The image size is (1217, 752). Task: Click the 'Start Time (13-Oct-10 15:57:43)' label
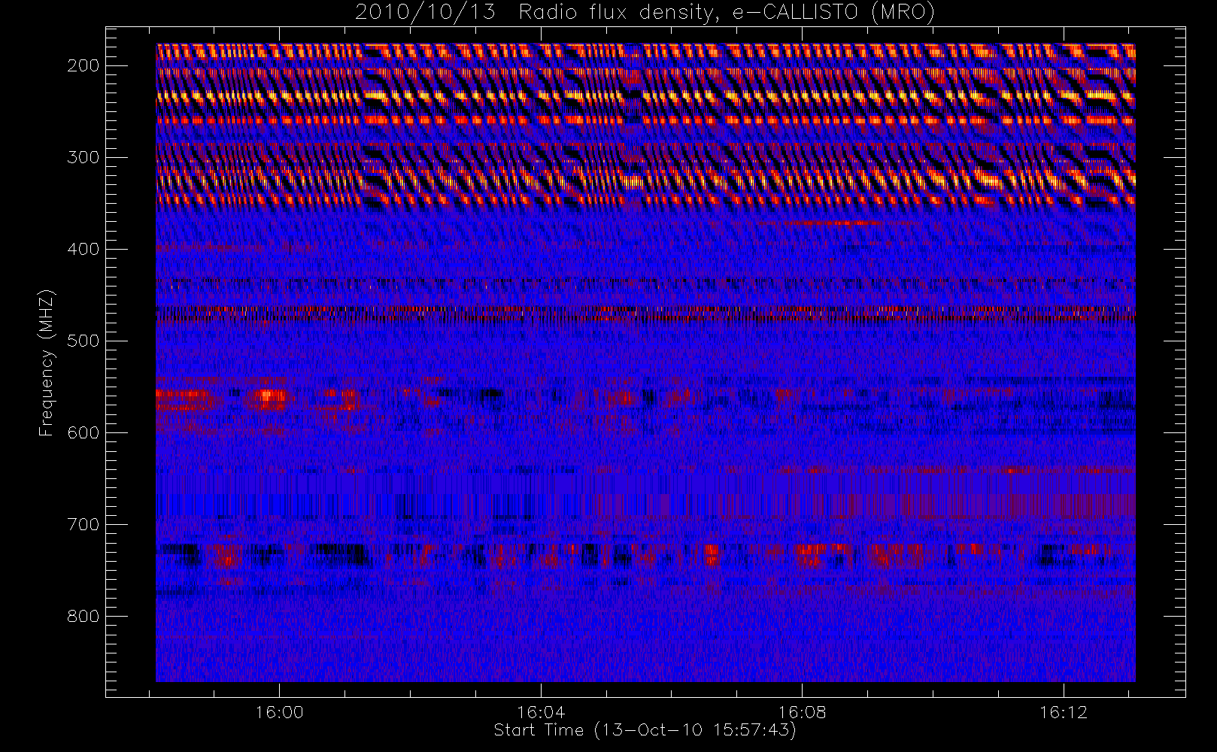pyautogui.click(x=645, y=730)
